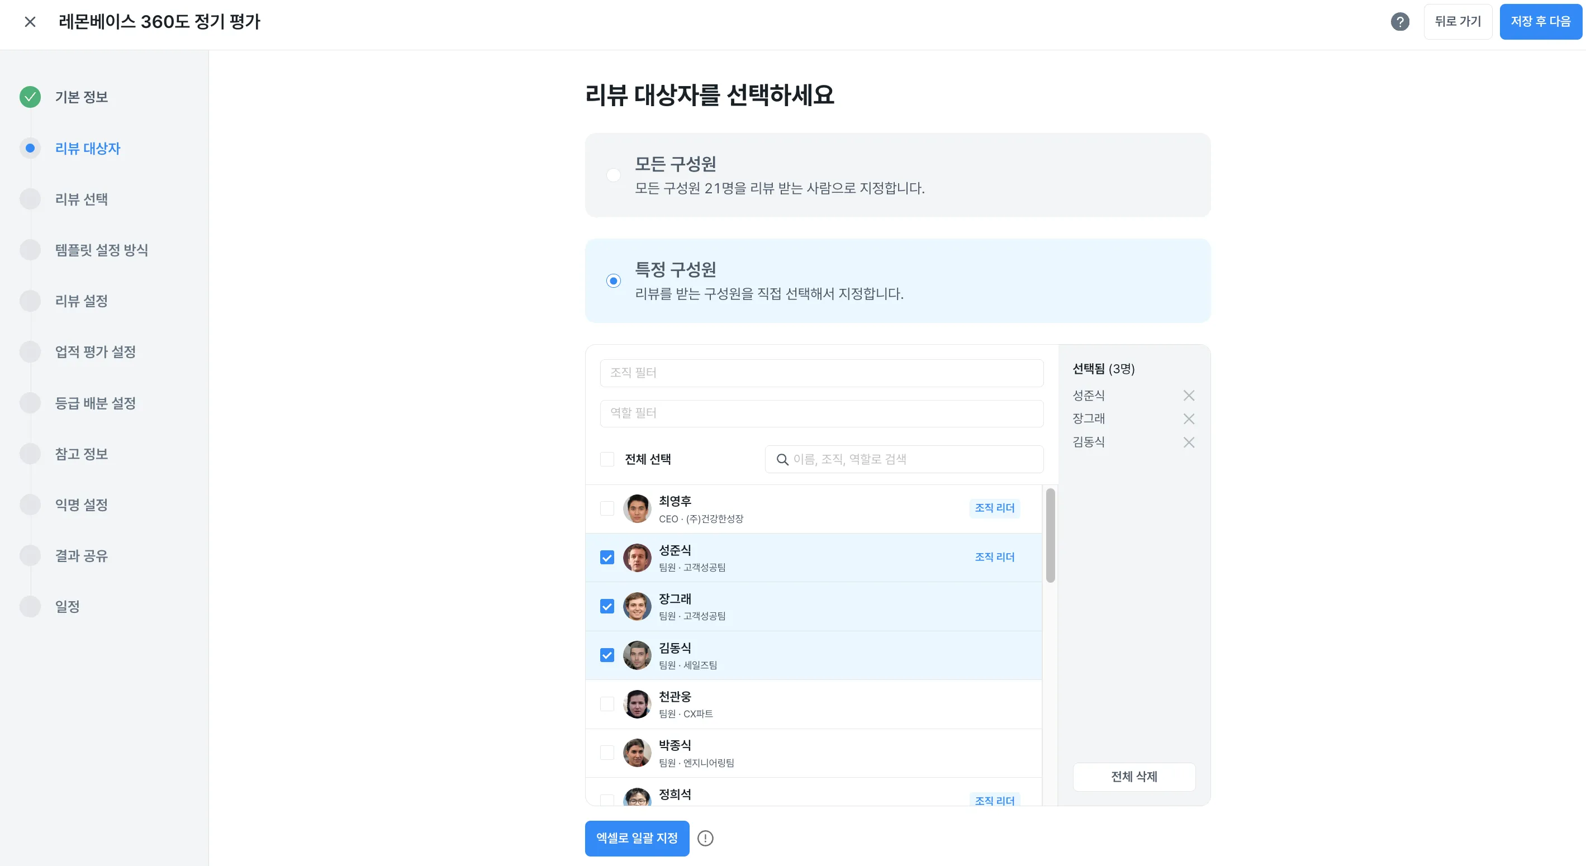The height and width of the screenshot is (866, 1586).
Task: Click the 조직 리더 tag on 최영후
Action: [x=994, y=508]
